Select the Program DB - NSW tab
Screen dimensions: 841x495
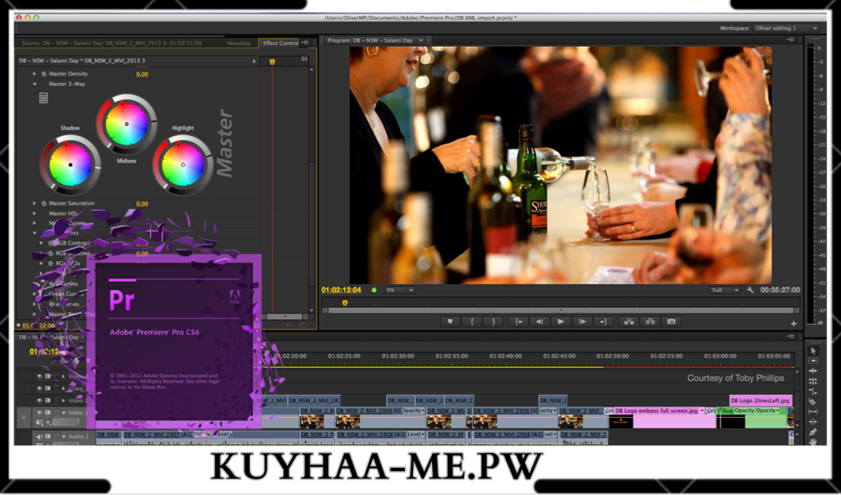[x=370, y=40]
